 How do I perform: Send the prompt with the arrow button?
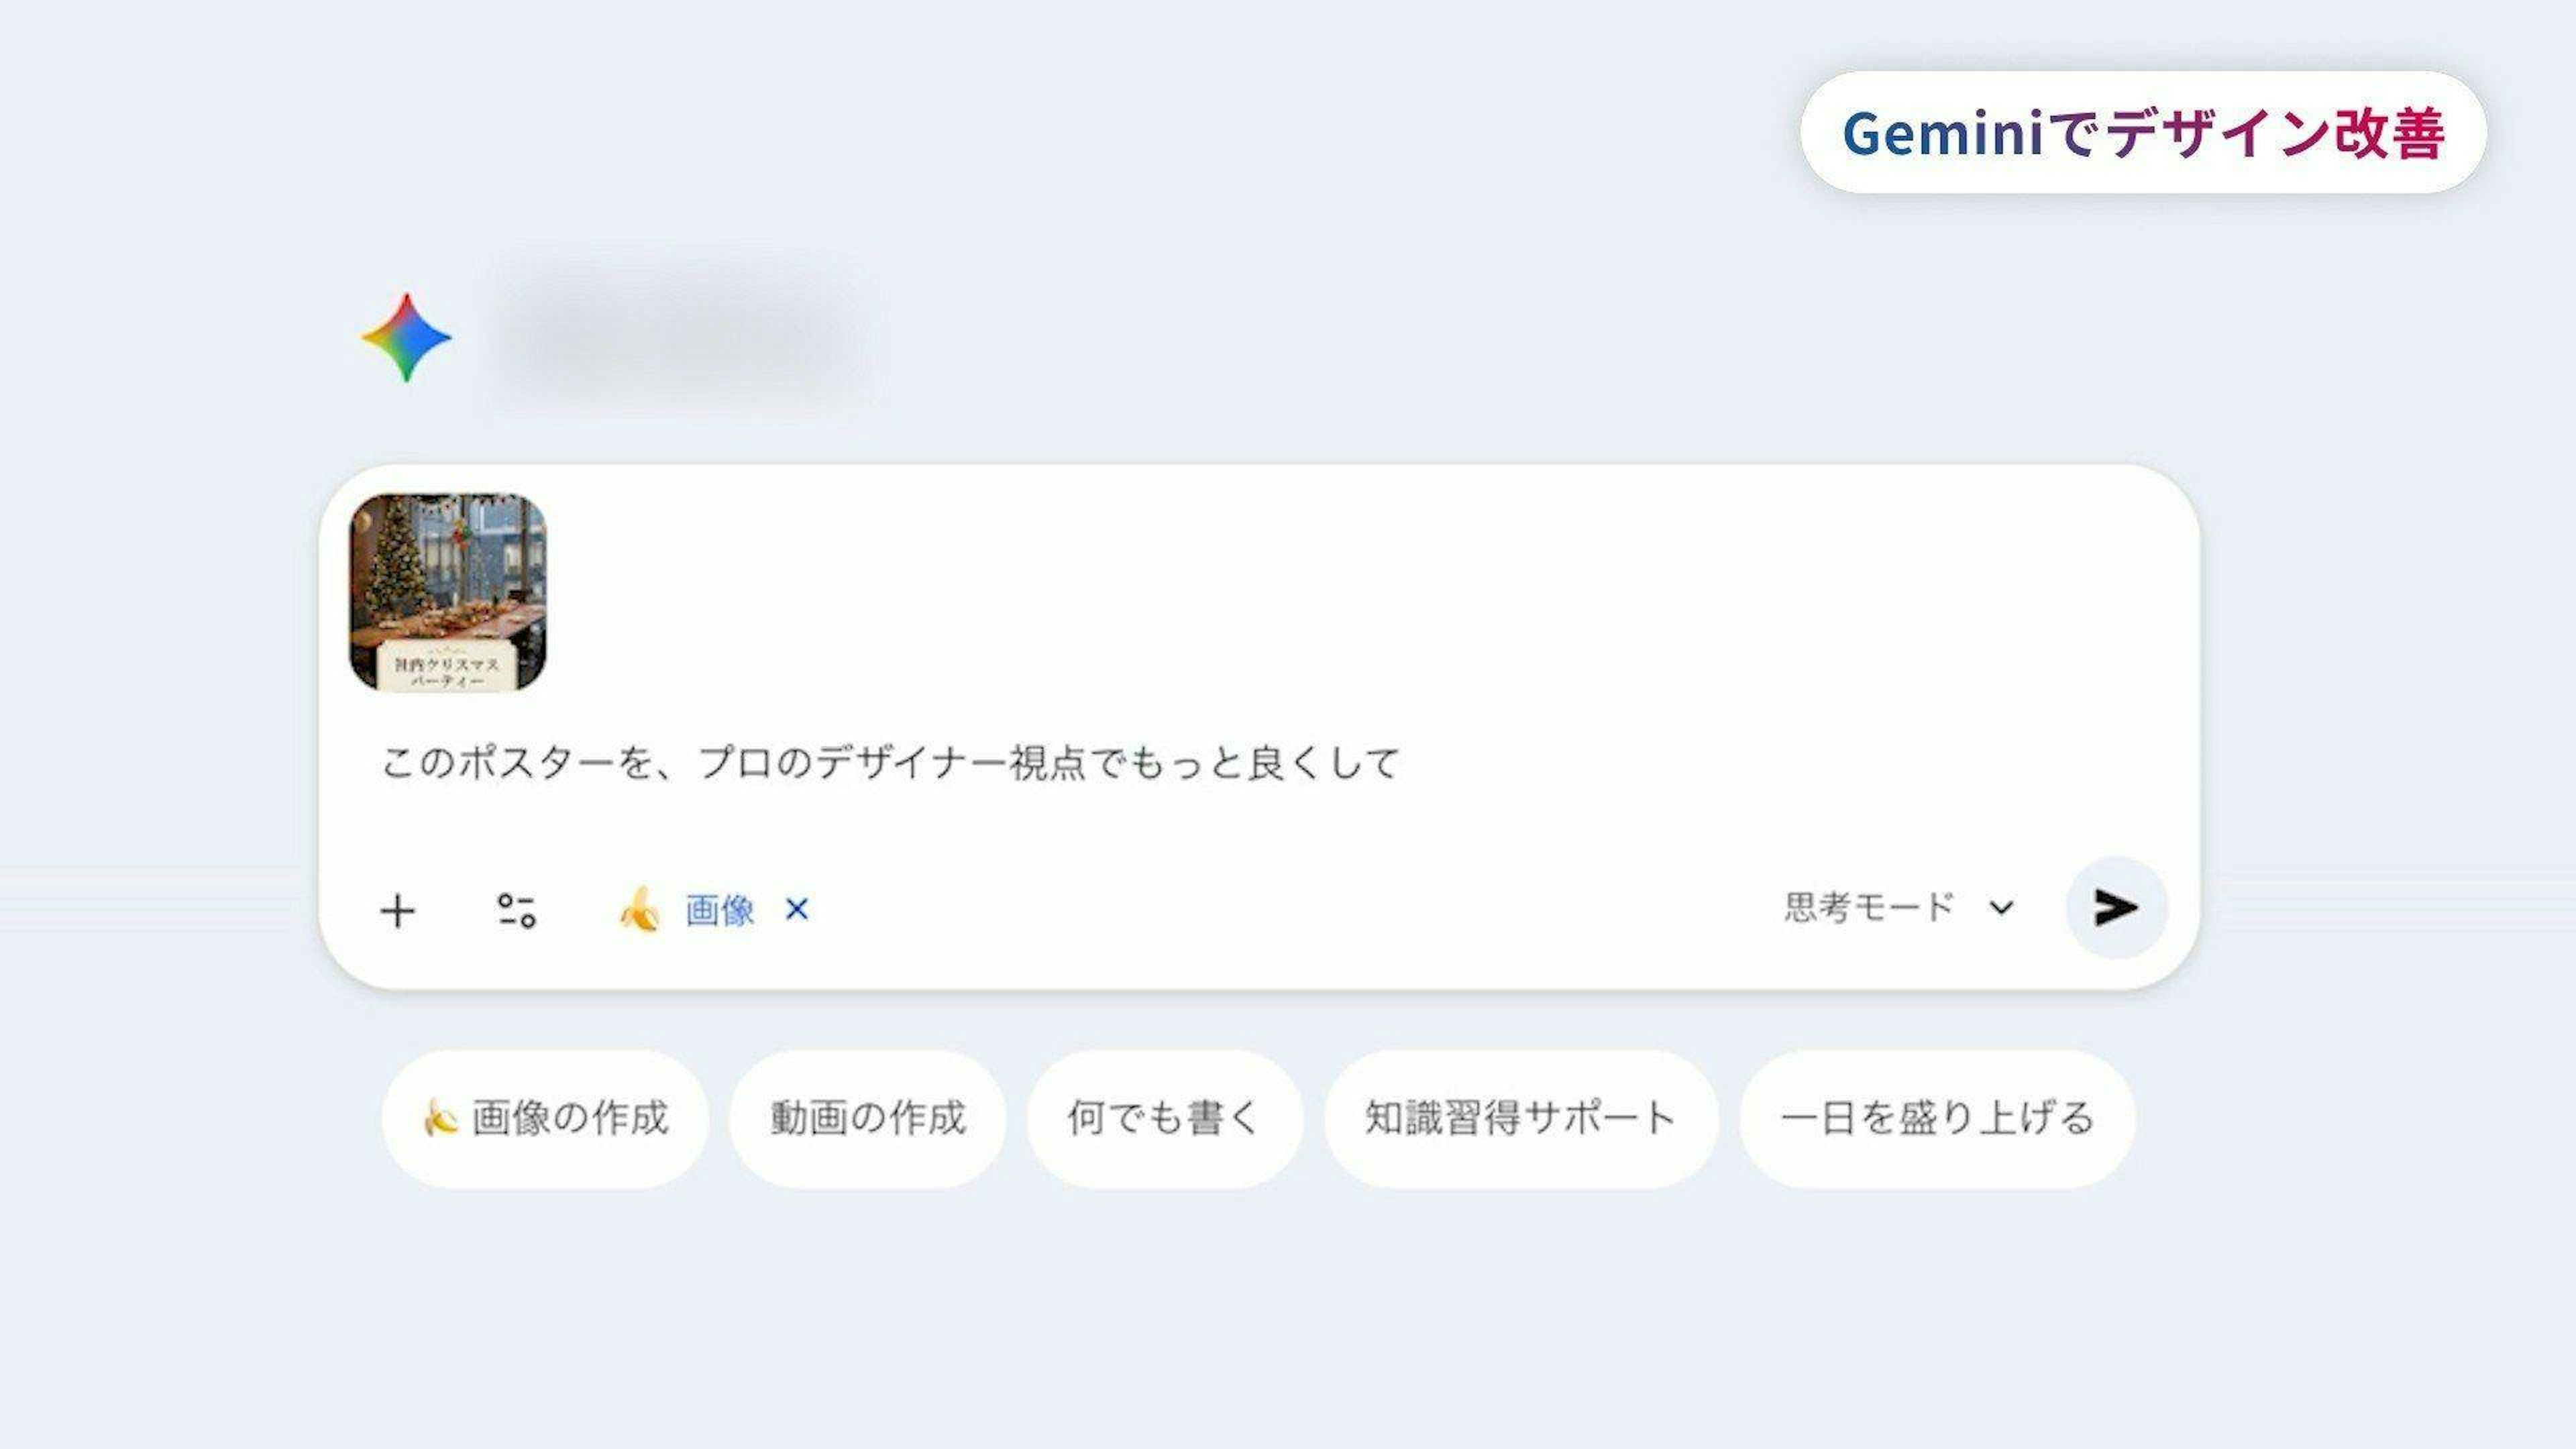(x=2116, y=908)
